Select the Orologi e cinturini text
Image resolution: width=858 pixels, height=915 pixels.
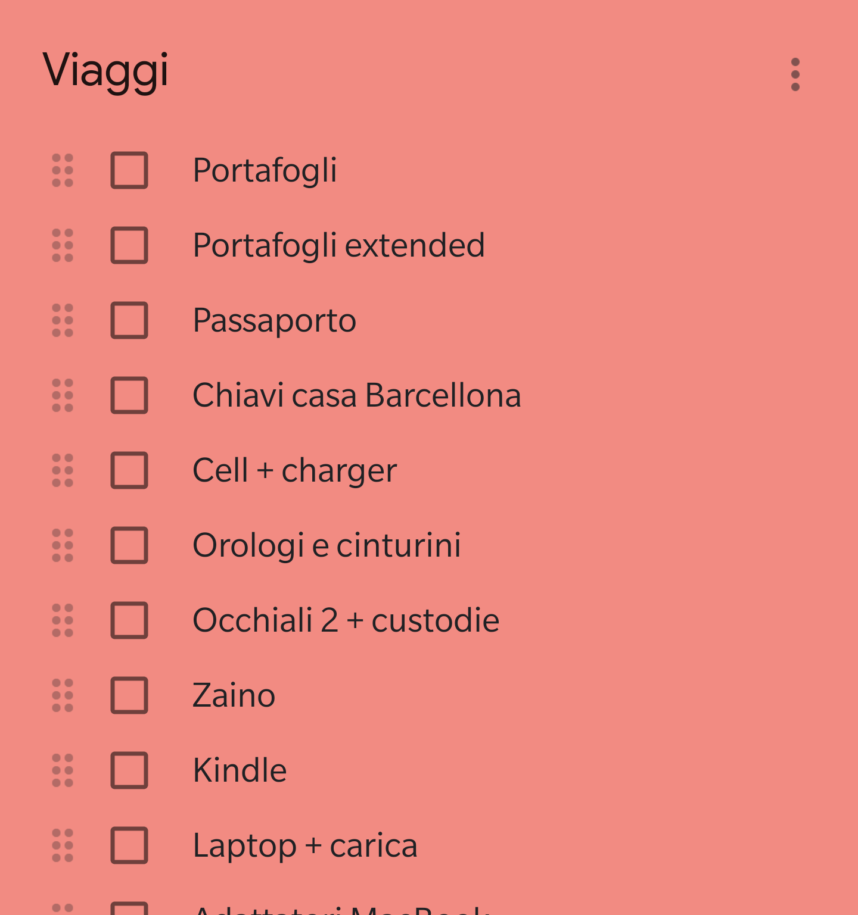click(x=327, y=545)
